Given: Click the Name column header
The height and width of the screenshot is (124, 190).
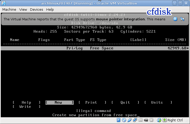Looking at the screenshot, I should pos(15,40).
